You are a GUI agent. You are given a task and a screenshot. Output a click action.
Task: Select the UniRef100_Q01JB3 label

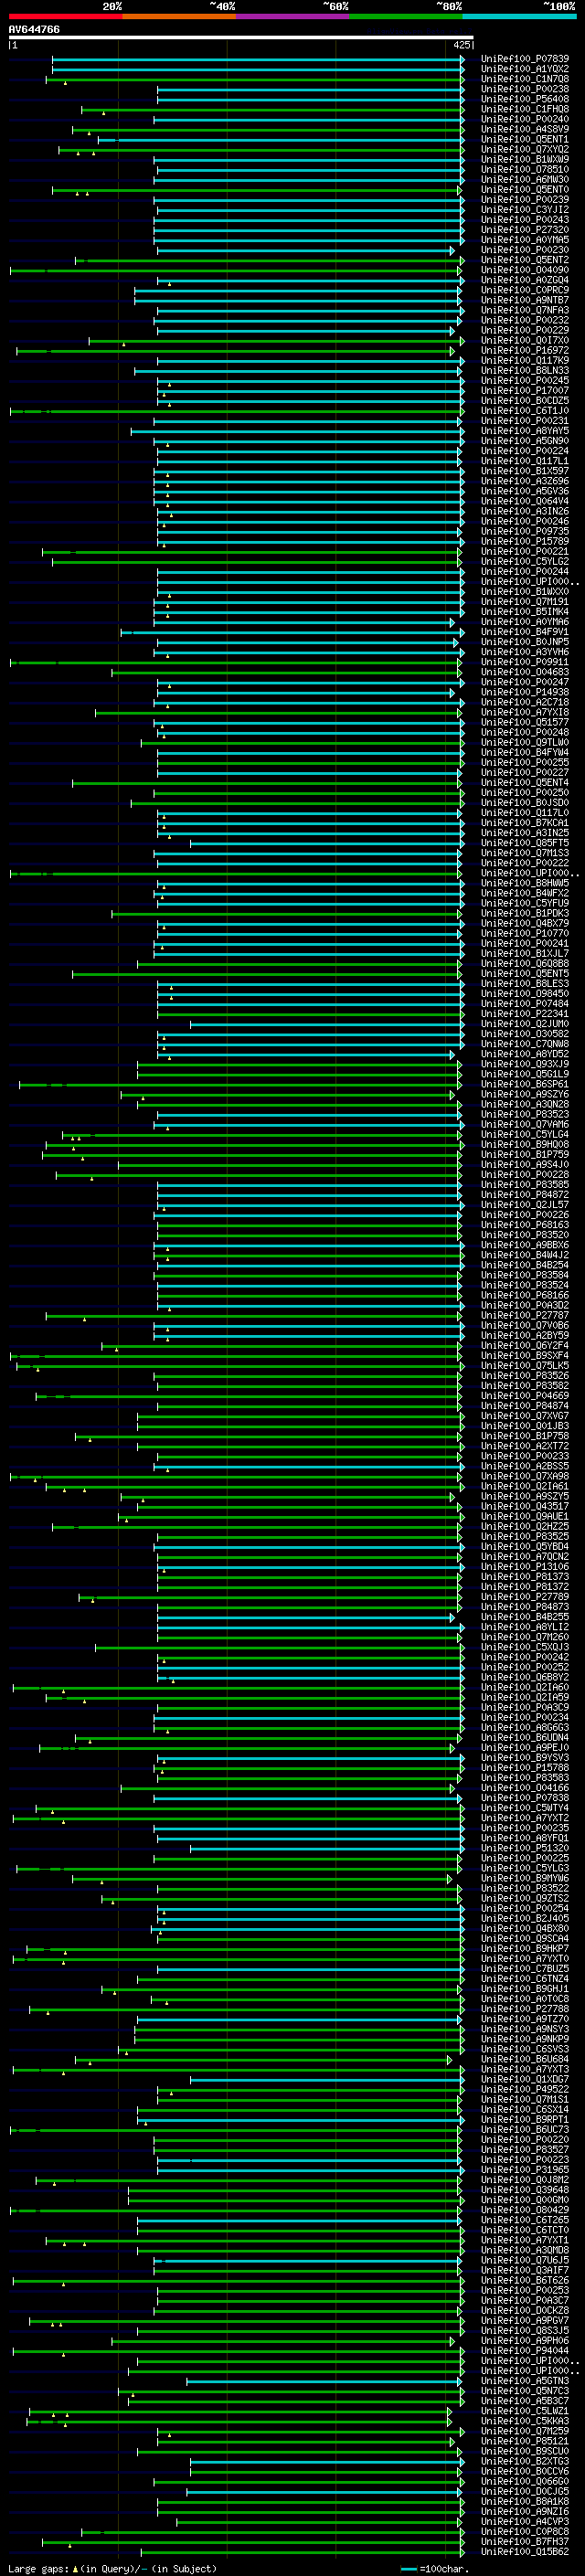pyautogui.click(x=525, y=1427)
